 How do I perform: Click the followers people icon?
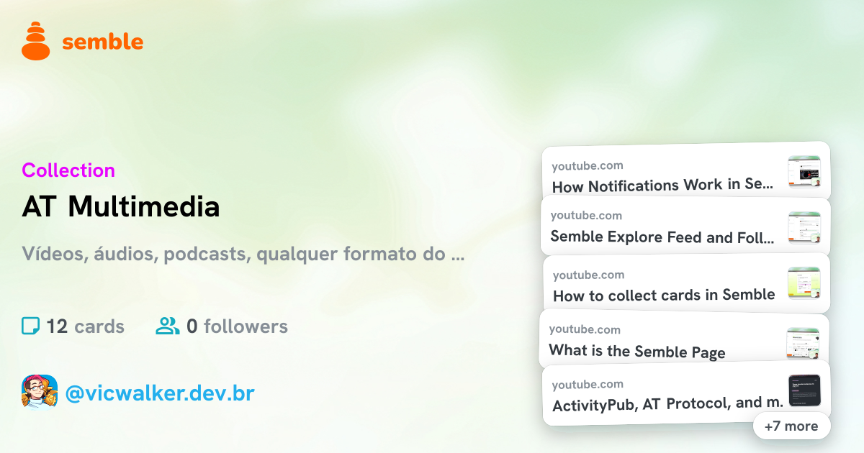pyautogui.click(x=168, y=326)
